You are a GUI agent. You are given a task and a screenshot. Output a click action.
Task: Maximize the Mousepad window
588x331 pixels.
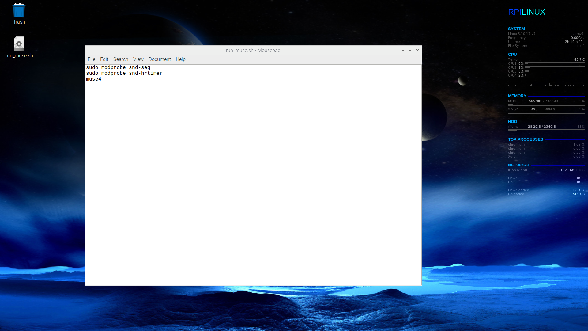click(410, 50)
